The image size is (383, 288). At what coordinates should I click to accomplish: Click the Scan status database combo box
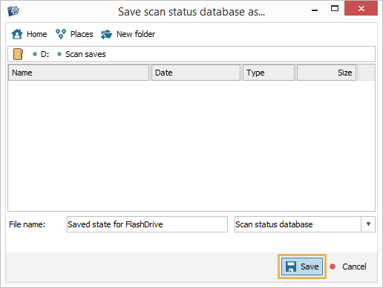click(x=305, y=224)
